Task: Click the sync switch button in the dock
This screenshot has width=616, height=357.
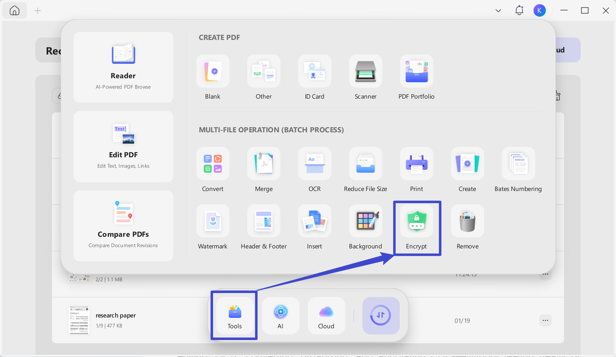Action: 381,315
